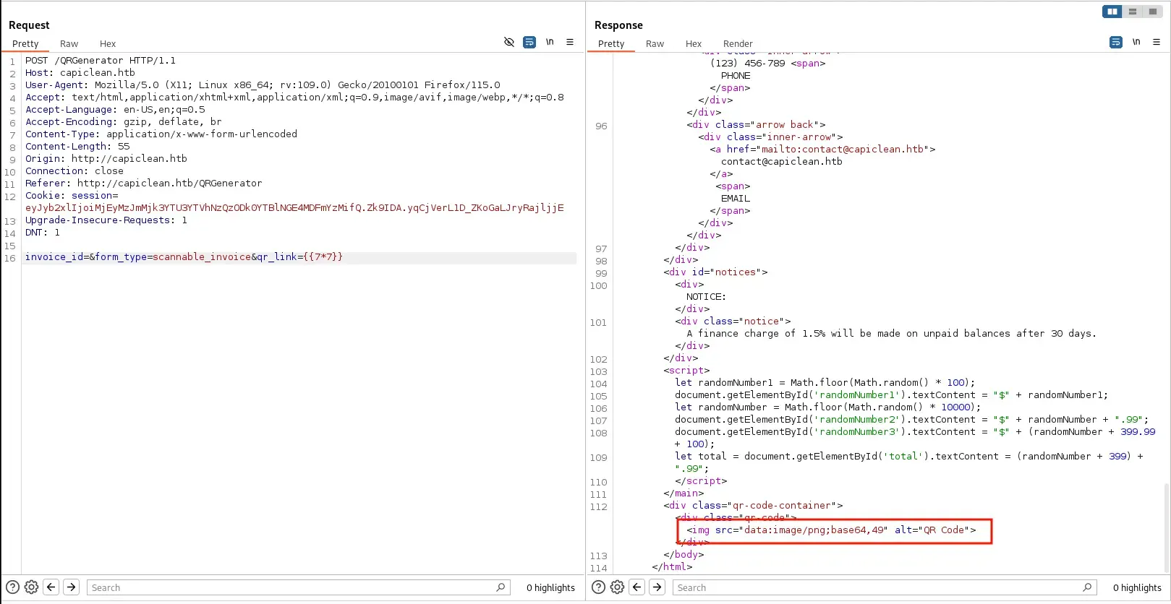Click magnifier icon in Request search box

501,587
